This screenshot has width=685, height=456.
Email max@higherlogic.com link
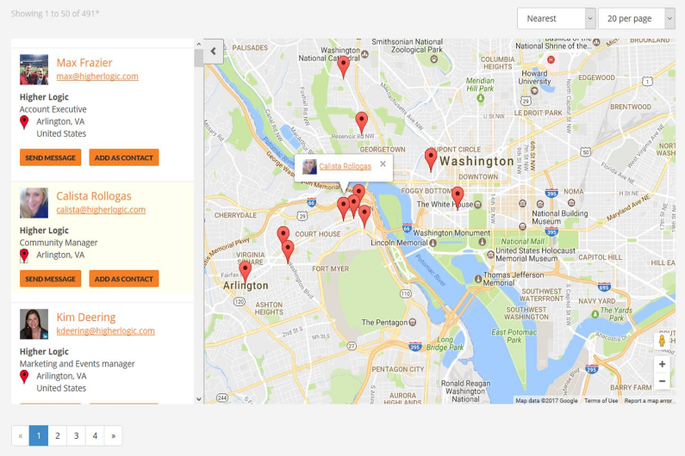[x=97, y=77]
